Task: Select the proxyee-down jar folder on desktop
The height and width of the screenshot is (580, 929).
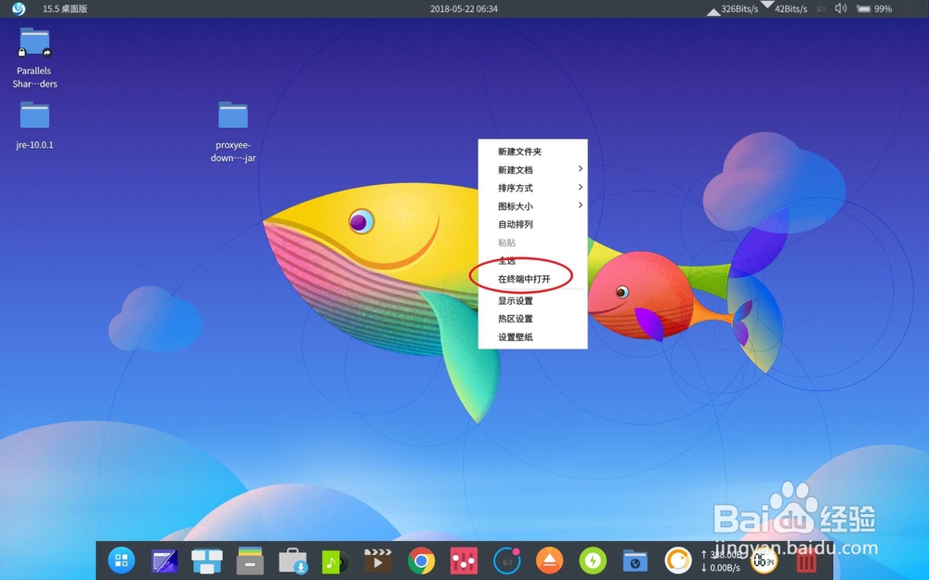Action: [233, 132]
